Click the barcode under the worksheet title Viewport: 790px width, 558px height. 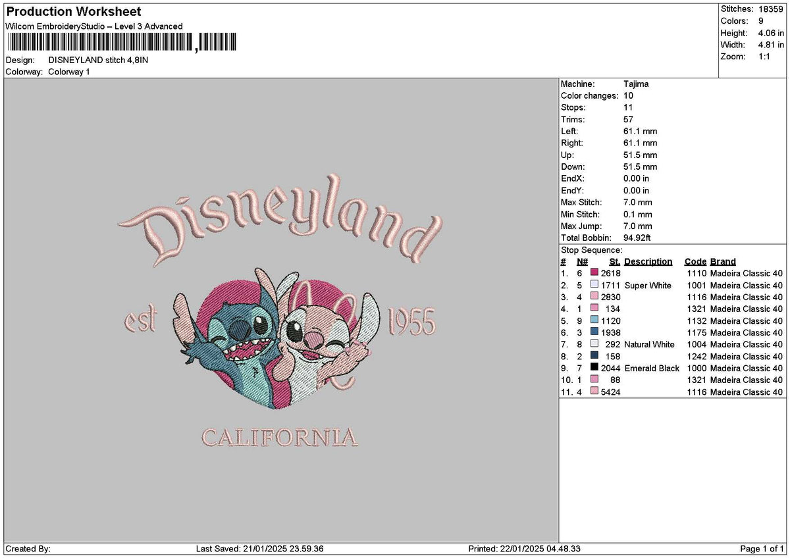click(121, 43)
